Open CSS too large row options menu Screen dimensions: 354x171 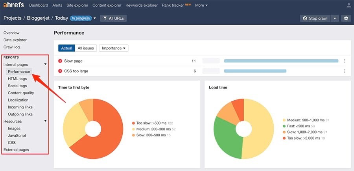click(345, 71)
